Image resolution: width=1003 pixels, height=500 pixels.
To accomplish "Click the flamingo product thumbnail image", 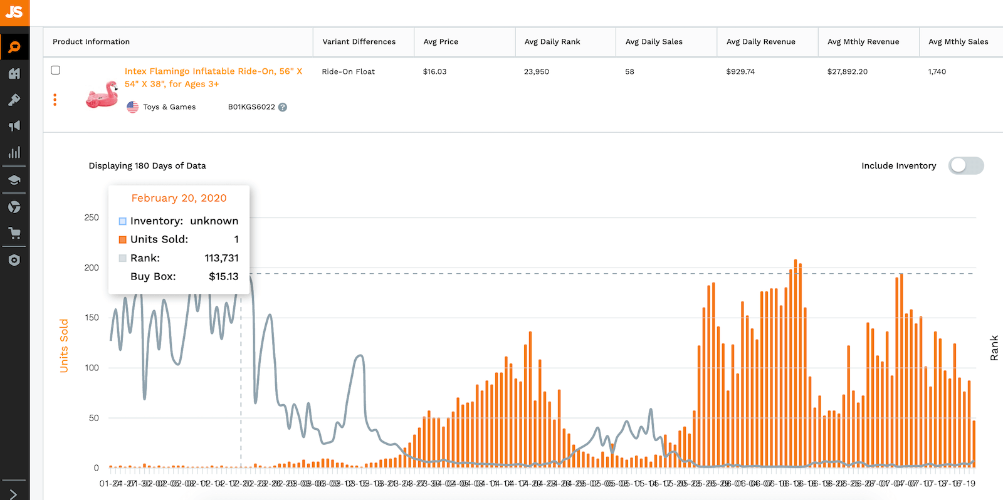I will click(102, 95).
